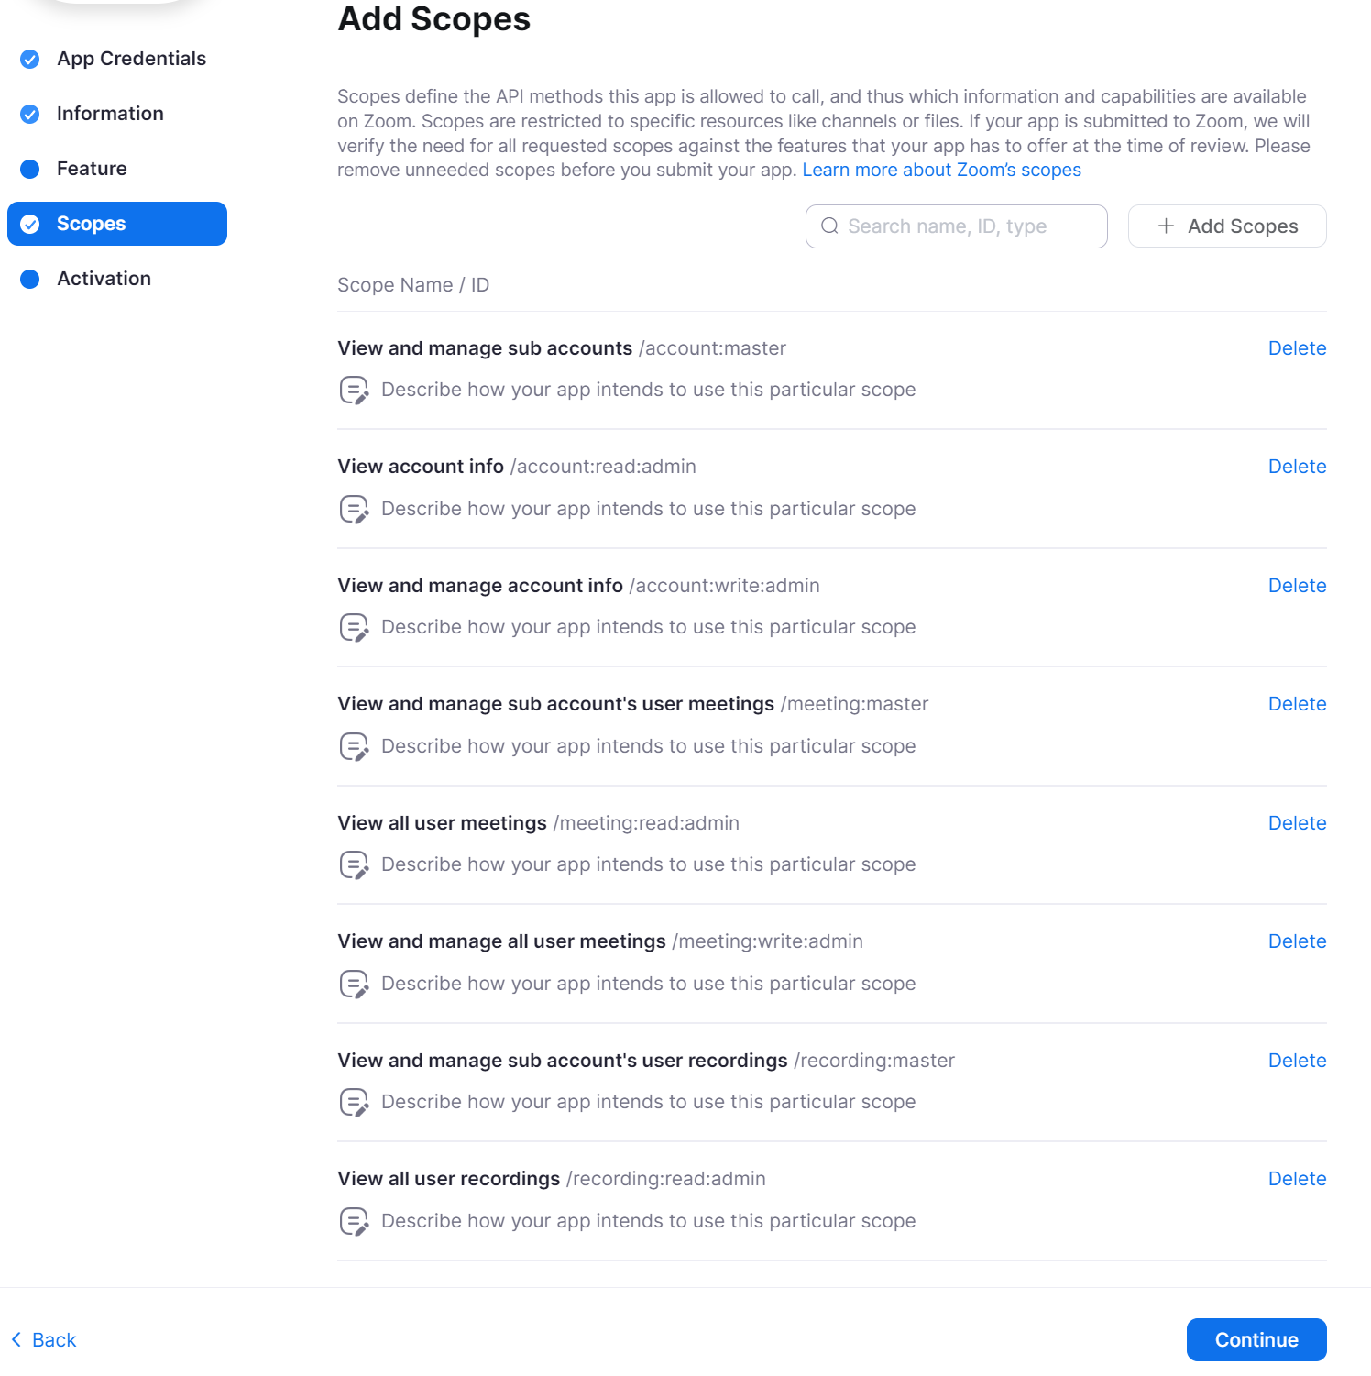Click pencil icon under View all user recordings
The height and width of the screenshot is (1376, 1371).
tap(354, 1220)
